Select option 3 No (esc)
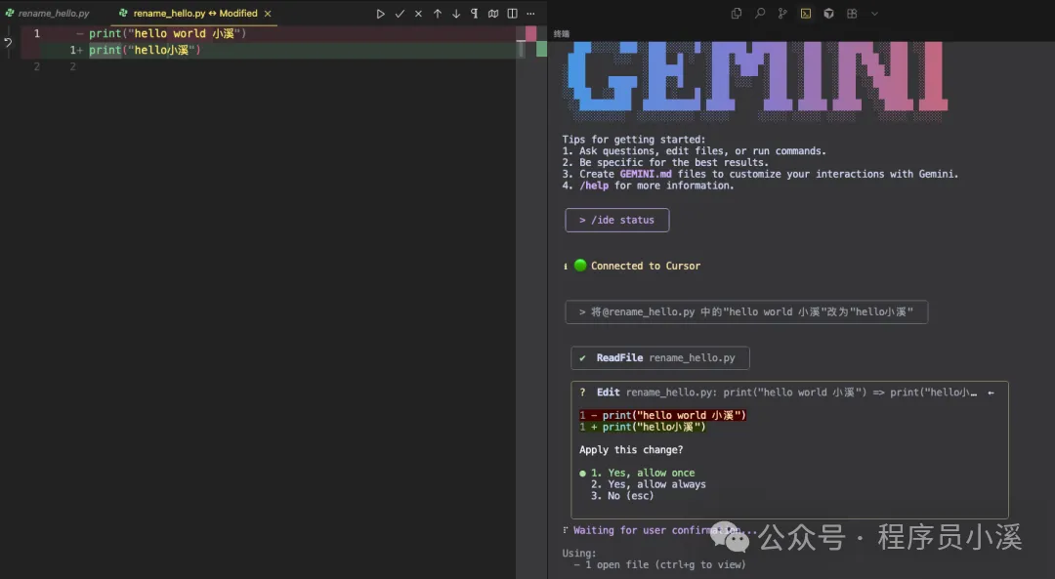Screen dimensions: 1055x579 click(x=621, y=496)
